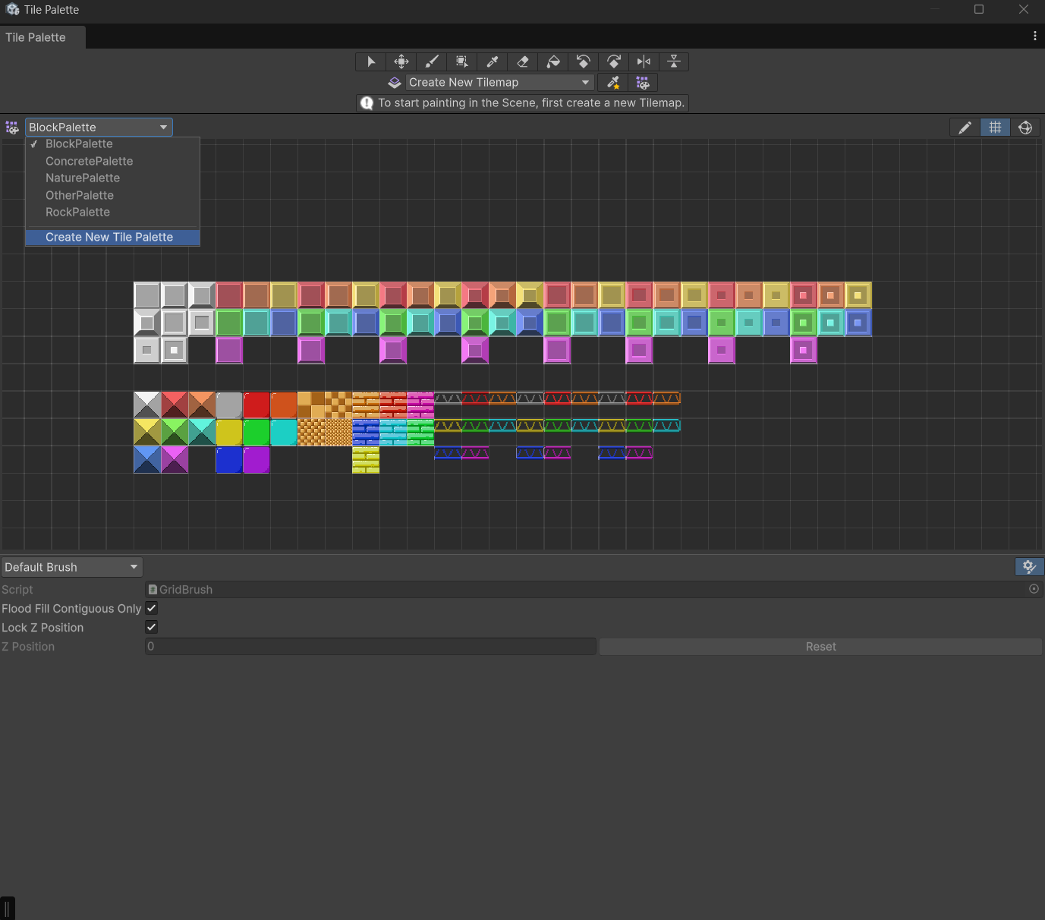Use the tile Picker eyedropper tool
The image size is (1045, 920).
point(492,61)
